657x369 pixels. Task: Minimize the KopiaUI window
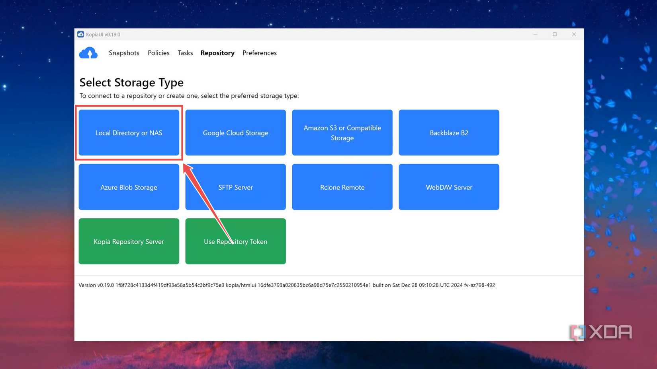pyautogui.click(x=536, y=34)
